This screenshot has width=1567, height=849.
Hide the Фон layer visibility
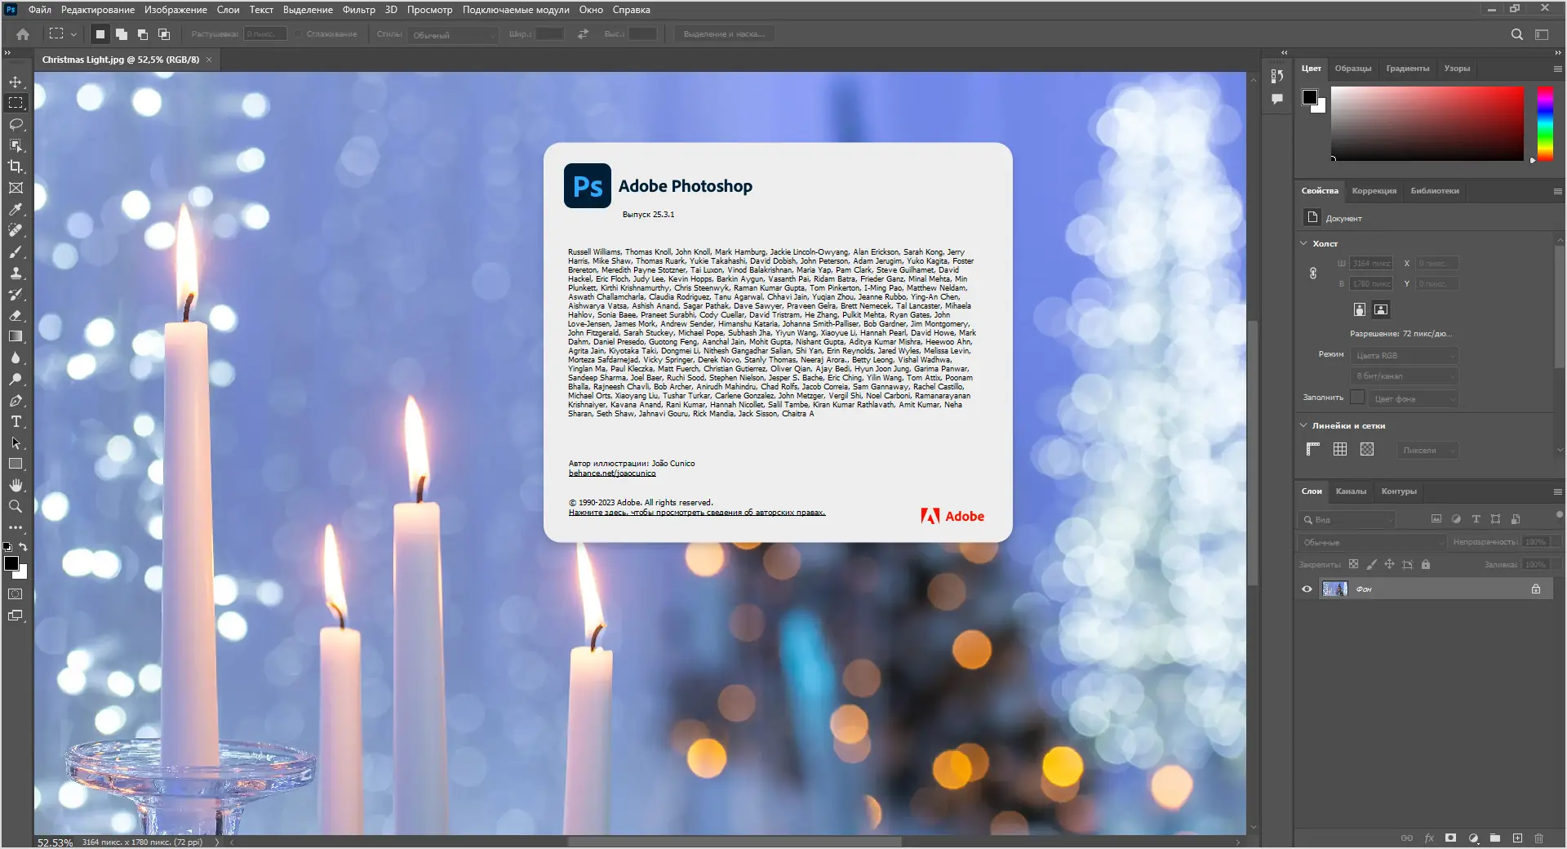1307,589
